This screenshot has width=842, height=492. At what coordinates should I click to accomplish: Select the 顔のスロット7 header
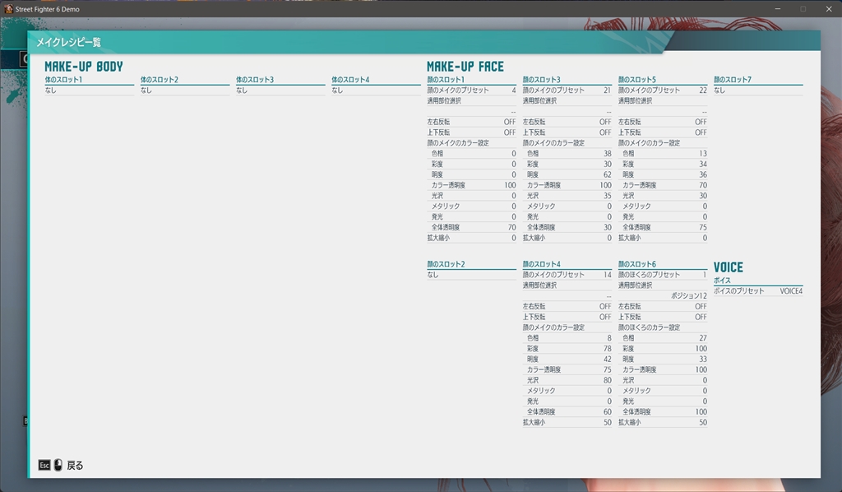[x=733, y=80]
